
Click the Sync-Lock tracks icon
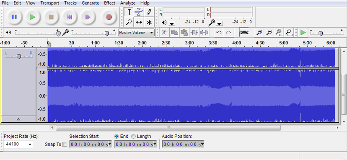(x=244, y=33)
